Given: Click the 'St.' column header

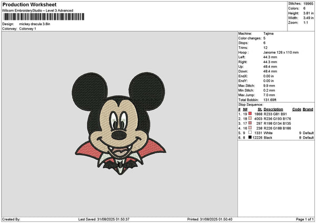Looking at the screenshot, I should click(260, 109).
